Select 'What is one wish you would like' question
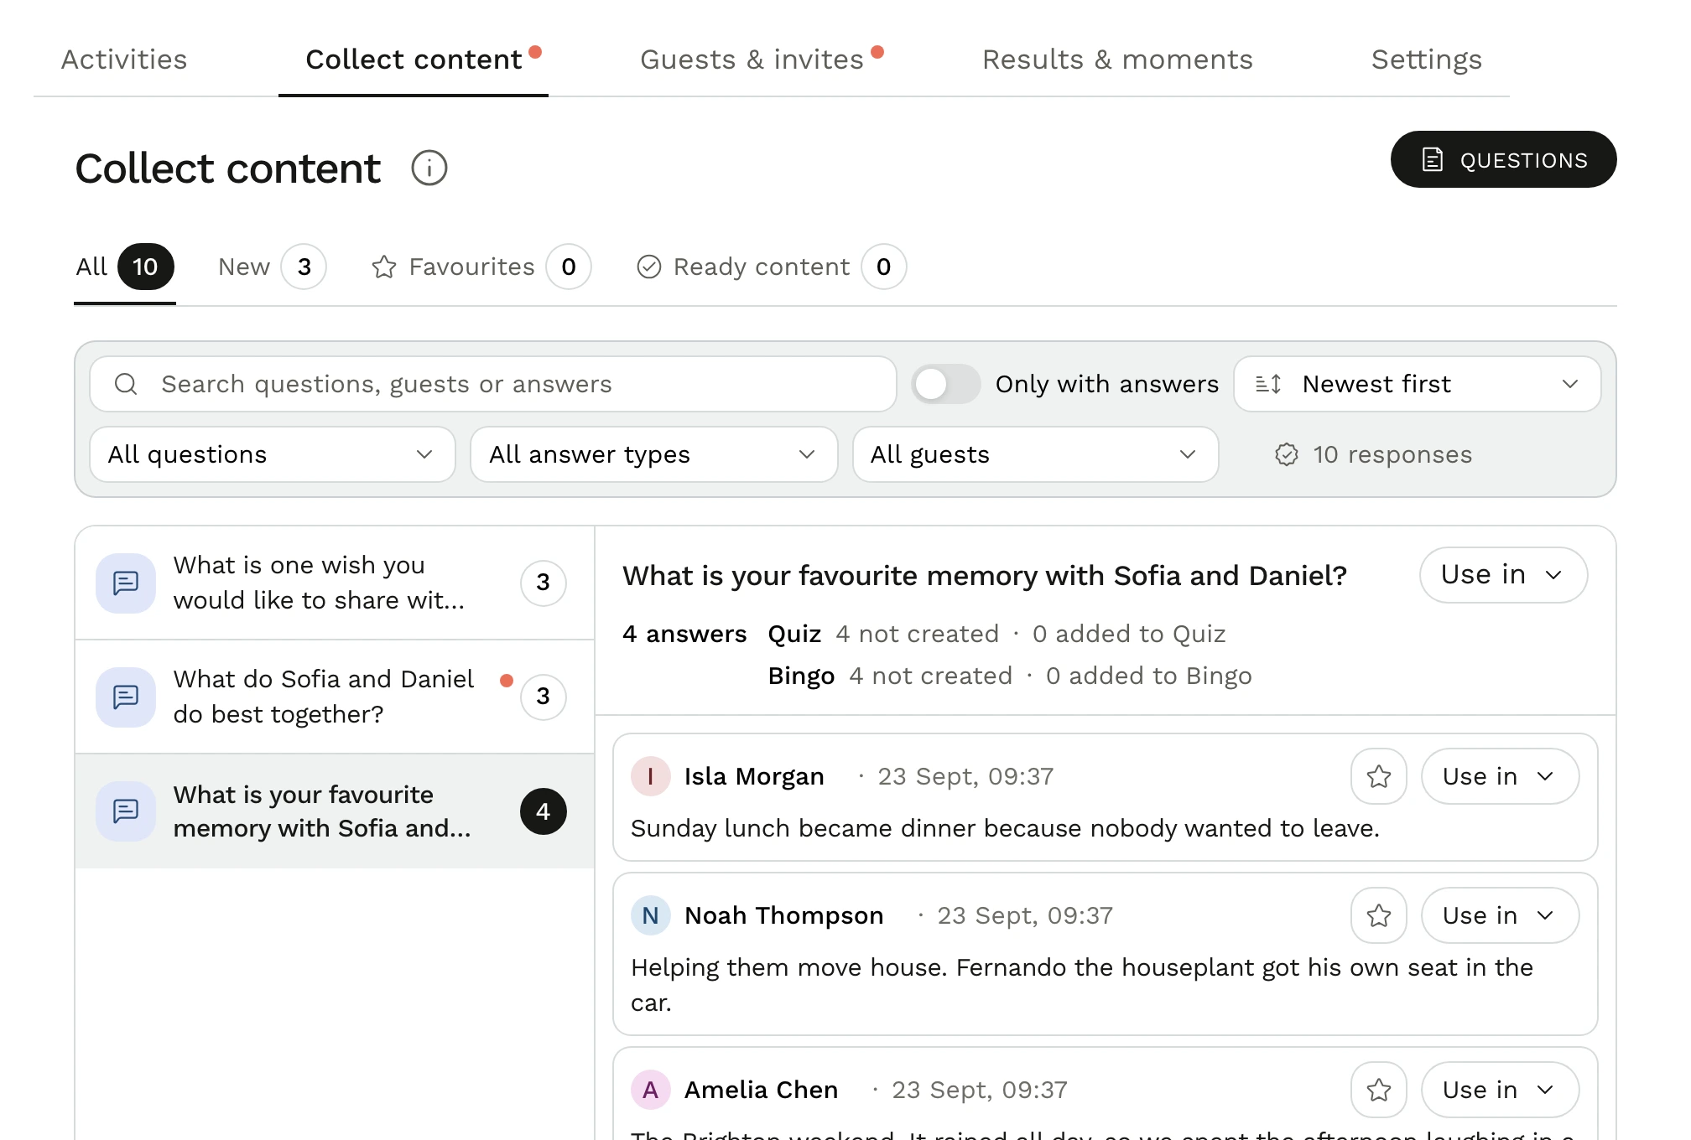The width and height of the screenshot is (1691, 1140). [335, 583]
